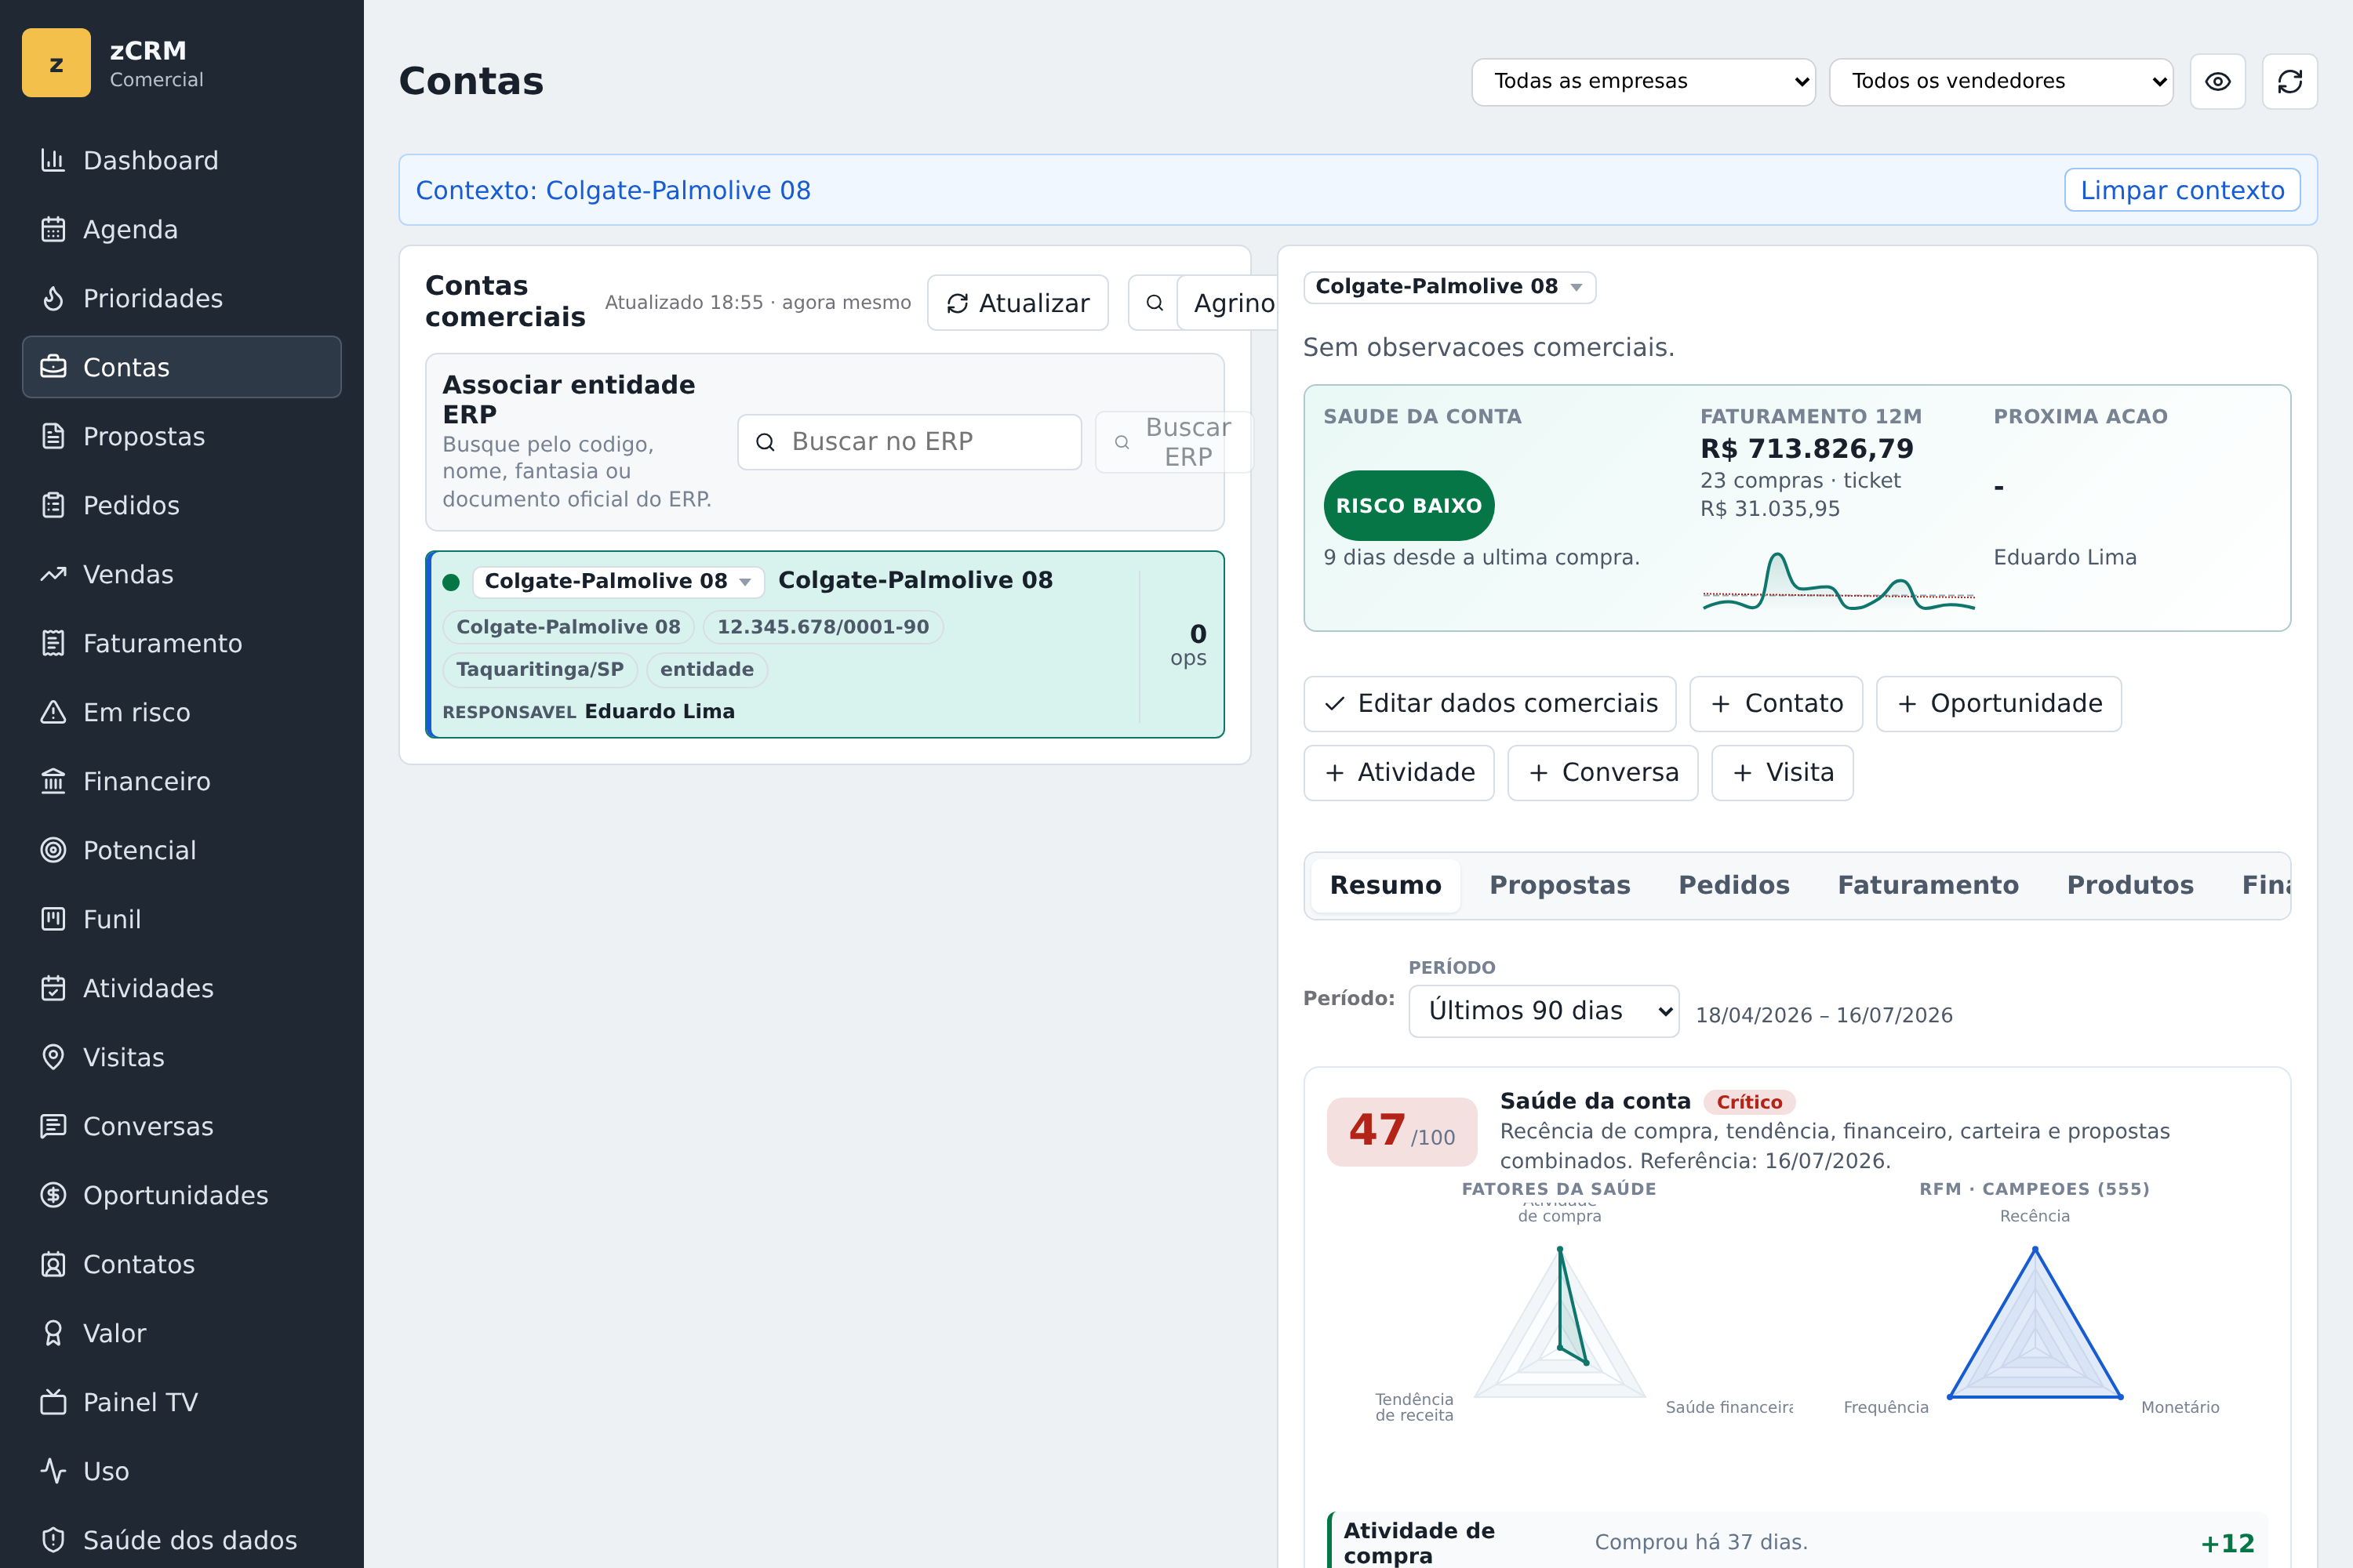Open Faturamento receipt icon in sidebar
Viewport: 2353px width, 1568px height.
[x=53, y=643]
